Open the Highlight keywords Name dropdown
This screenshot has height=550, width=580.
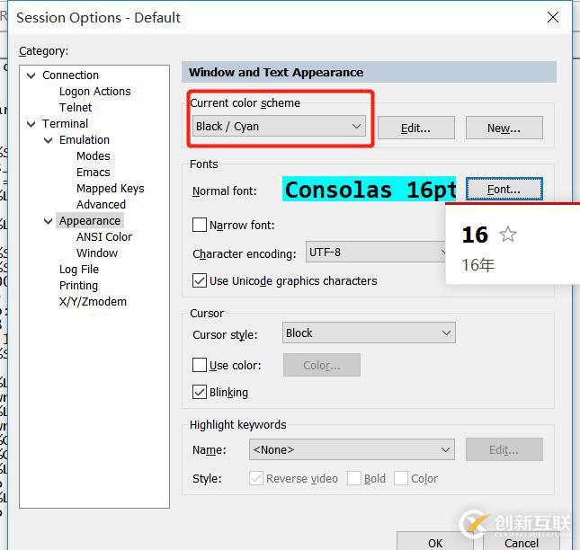[x=352, y=449]
